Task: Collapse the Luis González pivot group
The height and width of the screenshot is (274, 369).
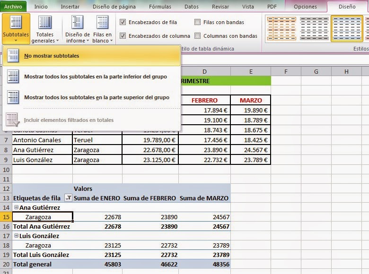Action: click(x=16, y=235)
